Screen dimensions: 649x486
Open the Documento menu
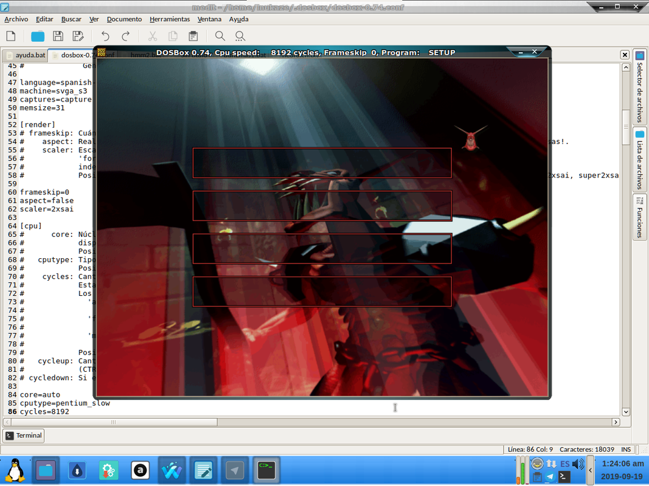[x=124, y=19]
